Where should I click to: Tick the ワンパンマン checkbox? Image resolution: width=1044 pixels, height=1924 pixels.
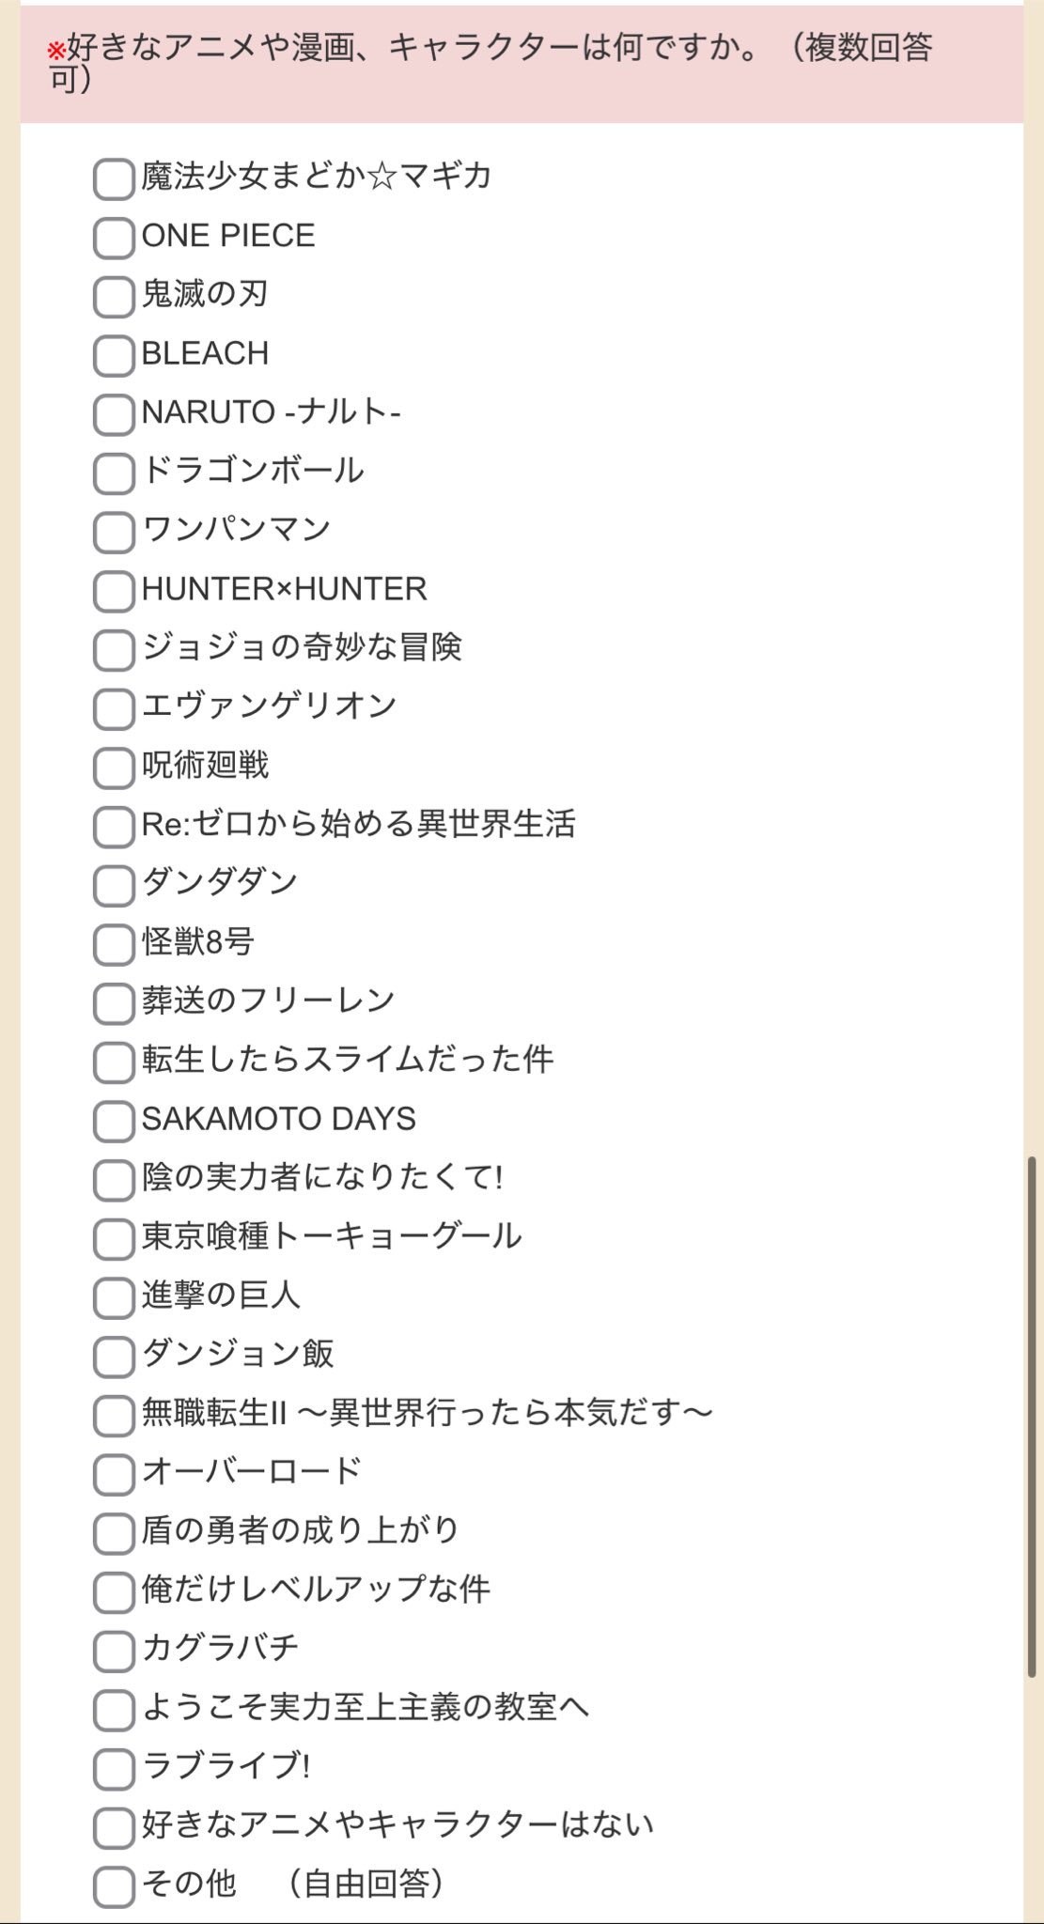pyautogui.click(x=114, y=532)
